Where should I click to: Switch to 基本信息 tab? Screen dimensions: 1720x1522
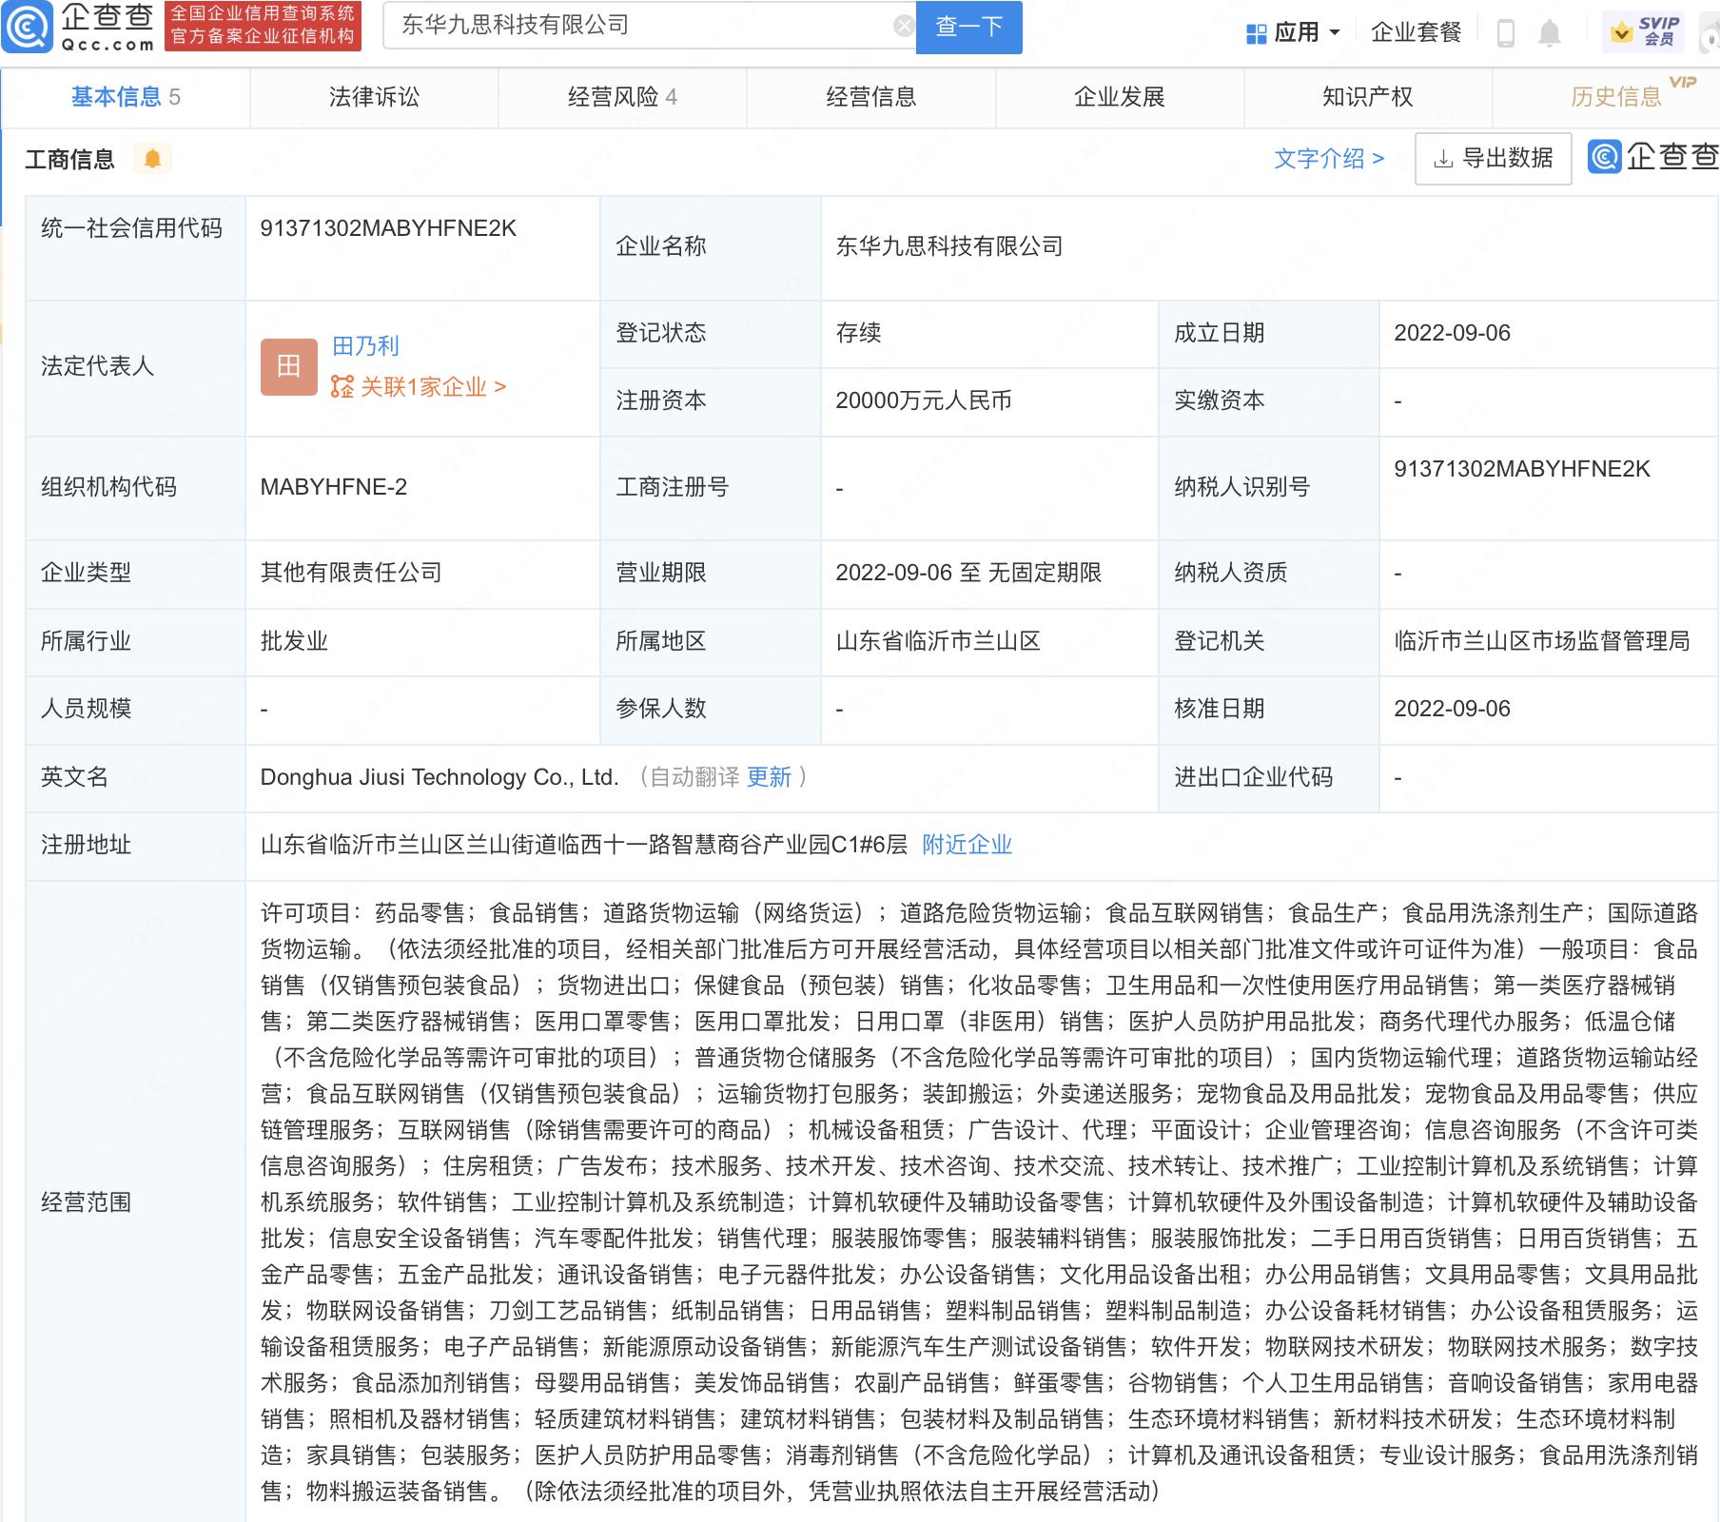(x=126, y=97)
